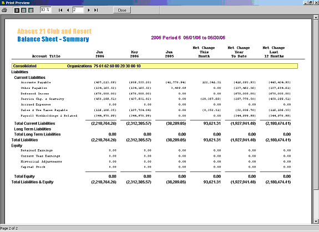Click the 'Page 2 of 2' status bar text
319x232 pixels.
pos(9,228)
